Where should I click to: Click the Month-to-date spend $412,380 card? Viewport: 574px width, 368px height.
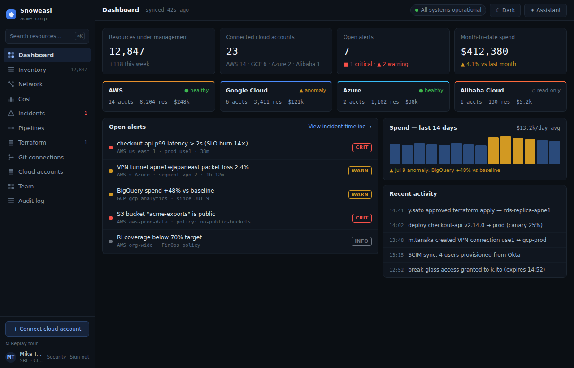click(x=510, y=51)
